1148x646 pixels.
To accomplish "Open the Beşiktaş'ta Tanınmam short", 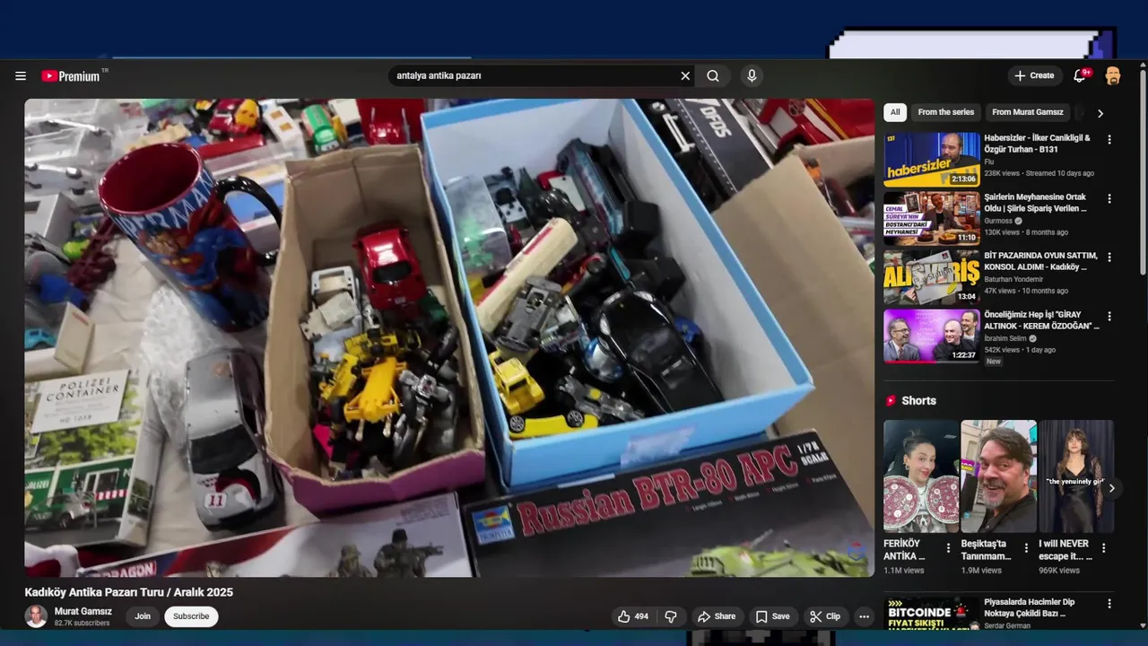I will click(999, 476).
